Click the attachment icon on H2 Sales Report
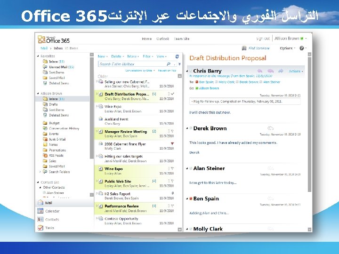Screen dimensions: 339x254 point(172,193)
